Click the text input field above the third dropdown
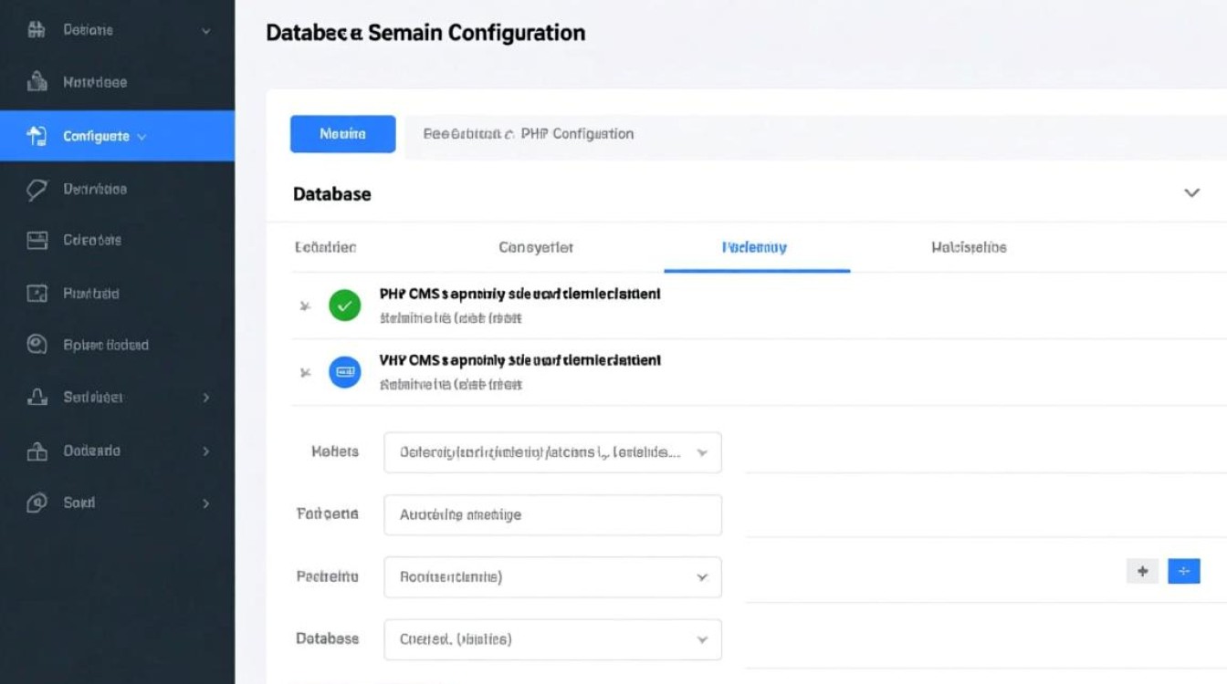The image size is (1227, 684). click(552, 514)
